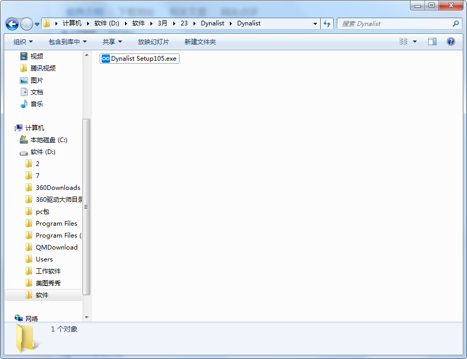The height and width of the screenshot is (359, 467).
Task: Click the refresh button beside address bar
Action: tap(327, 23)
